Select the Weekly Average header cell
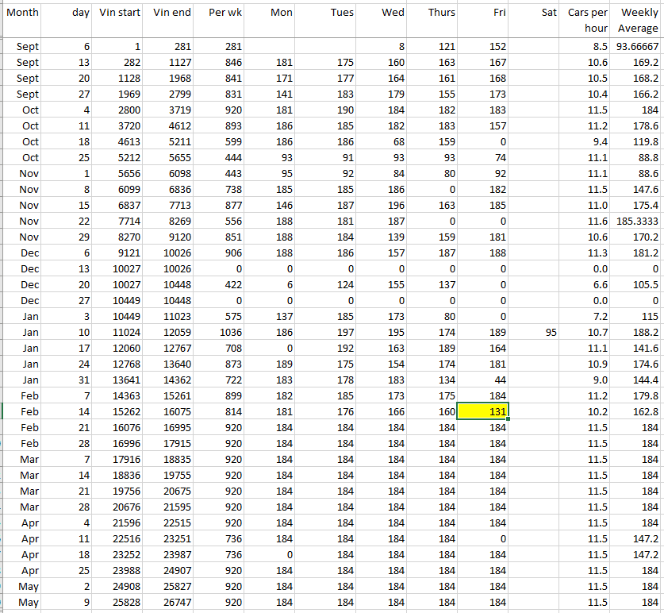664x613 pixels. (x=638, y=21)
